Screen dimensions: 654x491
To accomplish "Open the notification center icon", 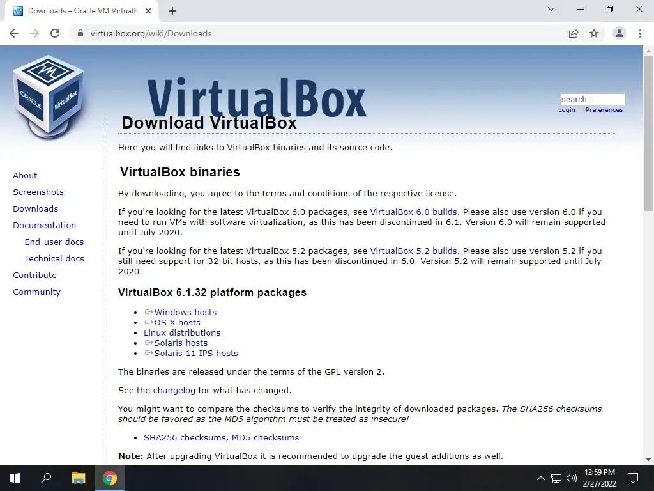I will coord(633,478).
